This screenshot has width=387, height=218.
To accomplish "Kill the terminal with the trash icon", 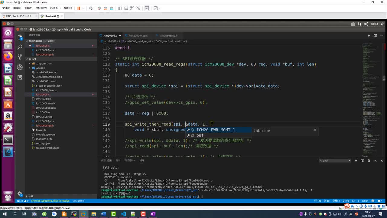I will coord(369,160).
